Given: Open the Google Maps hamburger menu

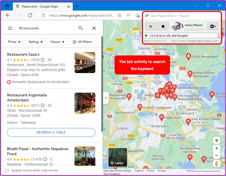Looking at the screenshot, I should coord(10,28).
